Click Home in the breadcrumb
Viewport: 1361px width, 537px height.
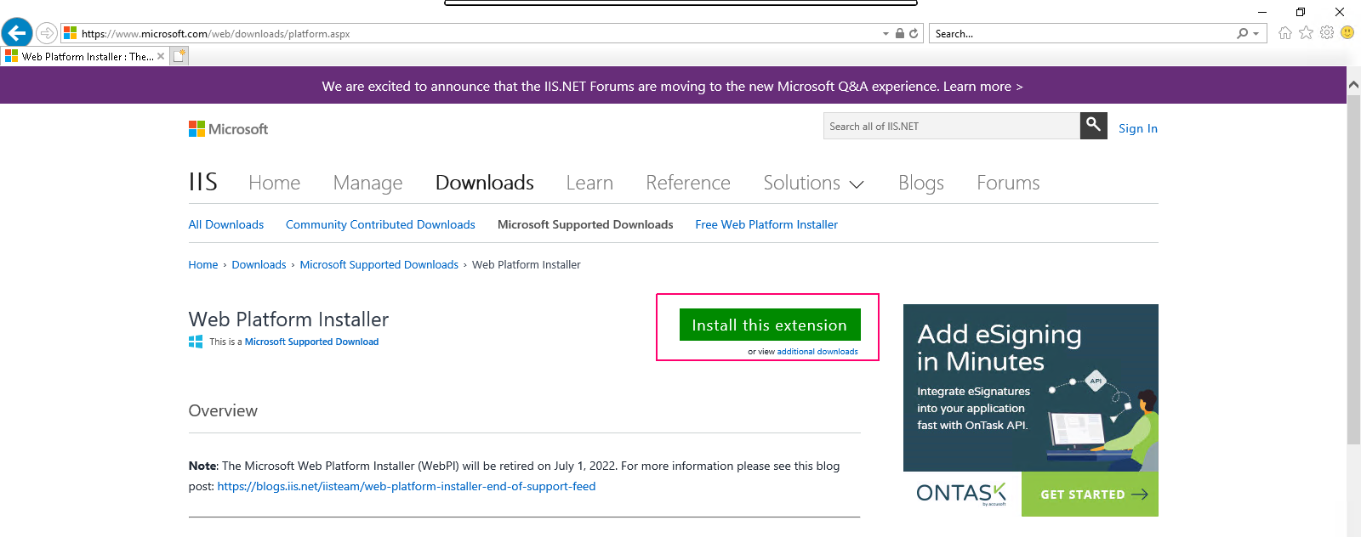(203, 264)
